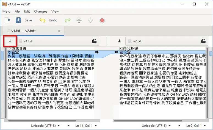Pull the right change left with the black arrow
Screen dimensions: 213x130
[116, 52]
